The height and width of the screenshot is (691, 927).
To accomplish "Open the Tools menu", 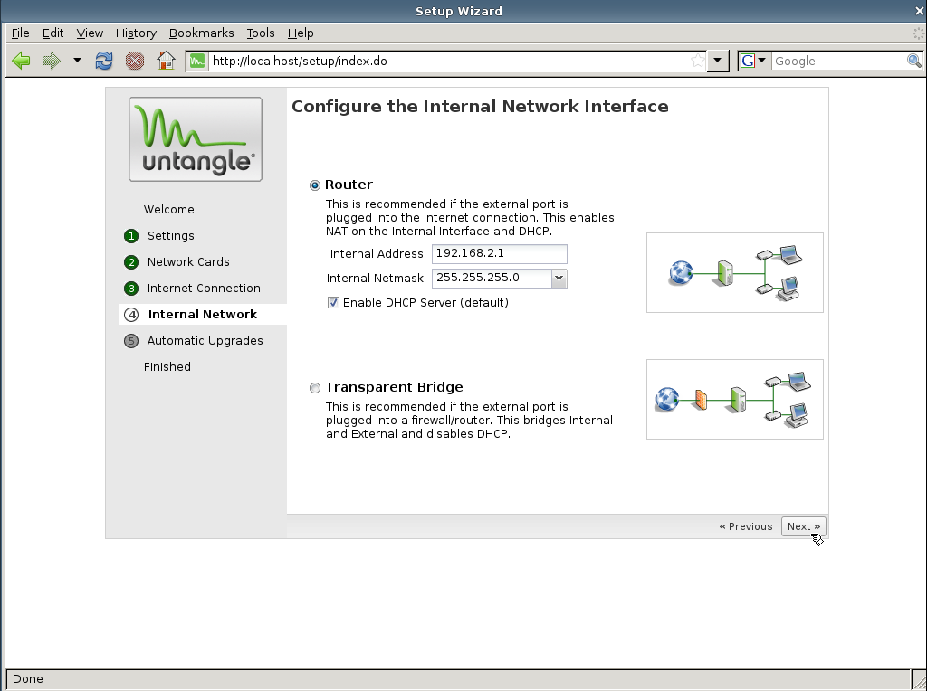I will click(260, 33).
